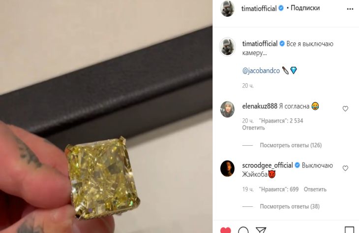
Task: Reply to scroodgee_official with Ответить
Action: (315, 190)
